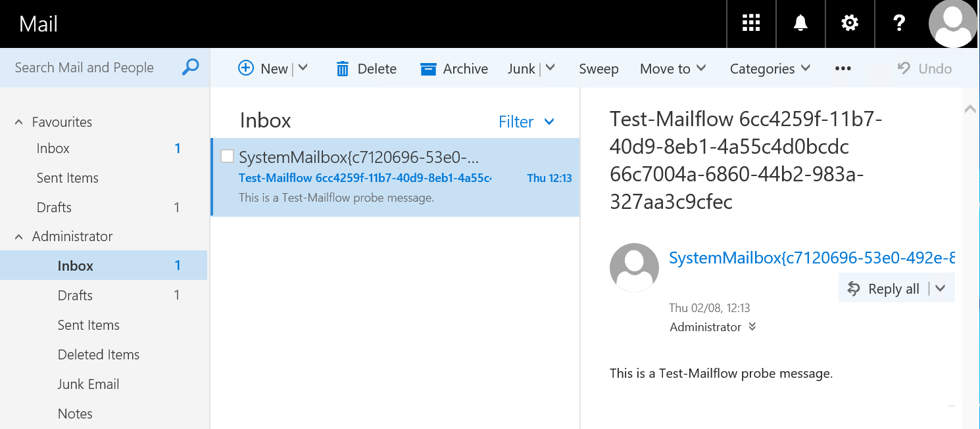Click the search magnifier icon

(x=190, y=67)
